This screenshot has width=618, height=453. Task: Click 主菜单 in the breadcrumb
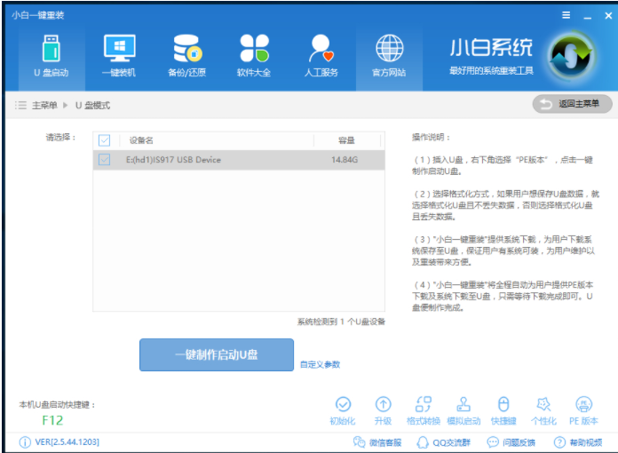click(44, 106)
